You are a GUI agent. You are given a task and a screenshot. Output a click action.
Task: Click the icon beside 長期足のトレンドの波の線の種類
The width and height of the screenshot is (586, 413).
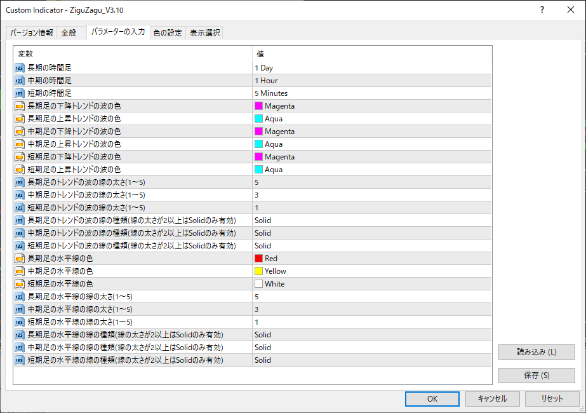pos(20,220)
